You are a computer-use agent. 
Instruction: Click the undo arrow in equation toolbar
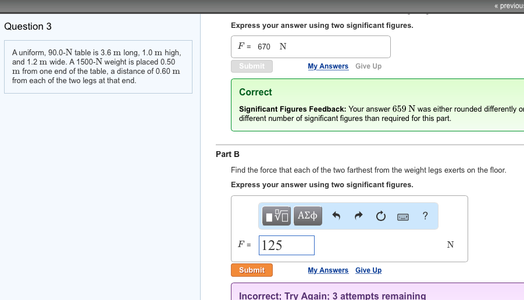(x=336, y=216)
